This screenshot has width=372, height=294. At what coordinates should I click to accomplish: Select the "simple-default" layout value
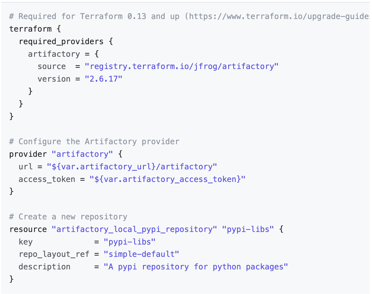pyautogui.click(x=141, y=254)
